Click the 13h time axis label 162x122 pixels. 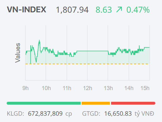click(x=108, y=88)
